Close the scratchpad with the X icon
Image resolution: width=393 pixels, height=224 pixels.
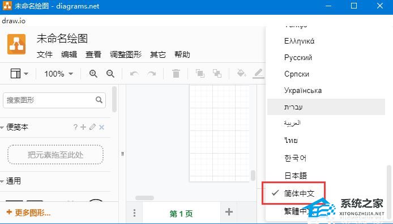coord(101,128)
